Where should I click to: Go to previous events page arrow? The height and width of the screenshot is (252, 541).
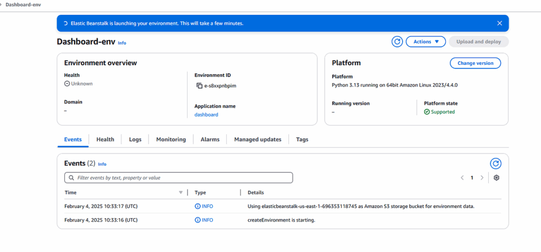[x=462, y=178]
